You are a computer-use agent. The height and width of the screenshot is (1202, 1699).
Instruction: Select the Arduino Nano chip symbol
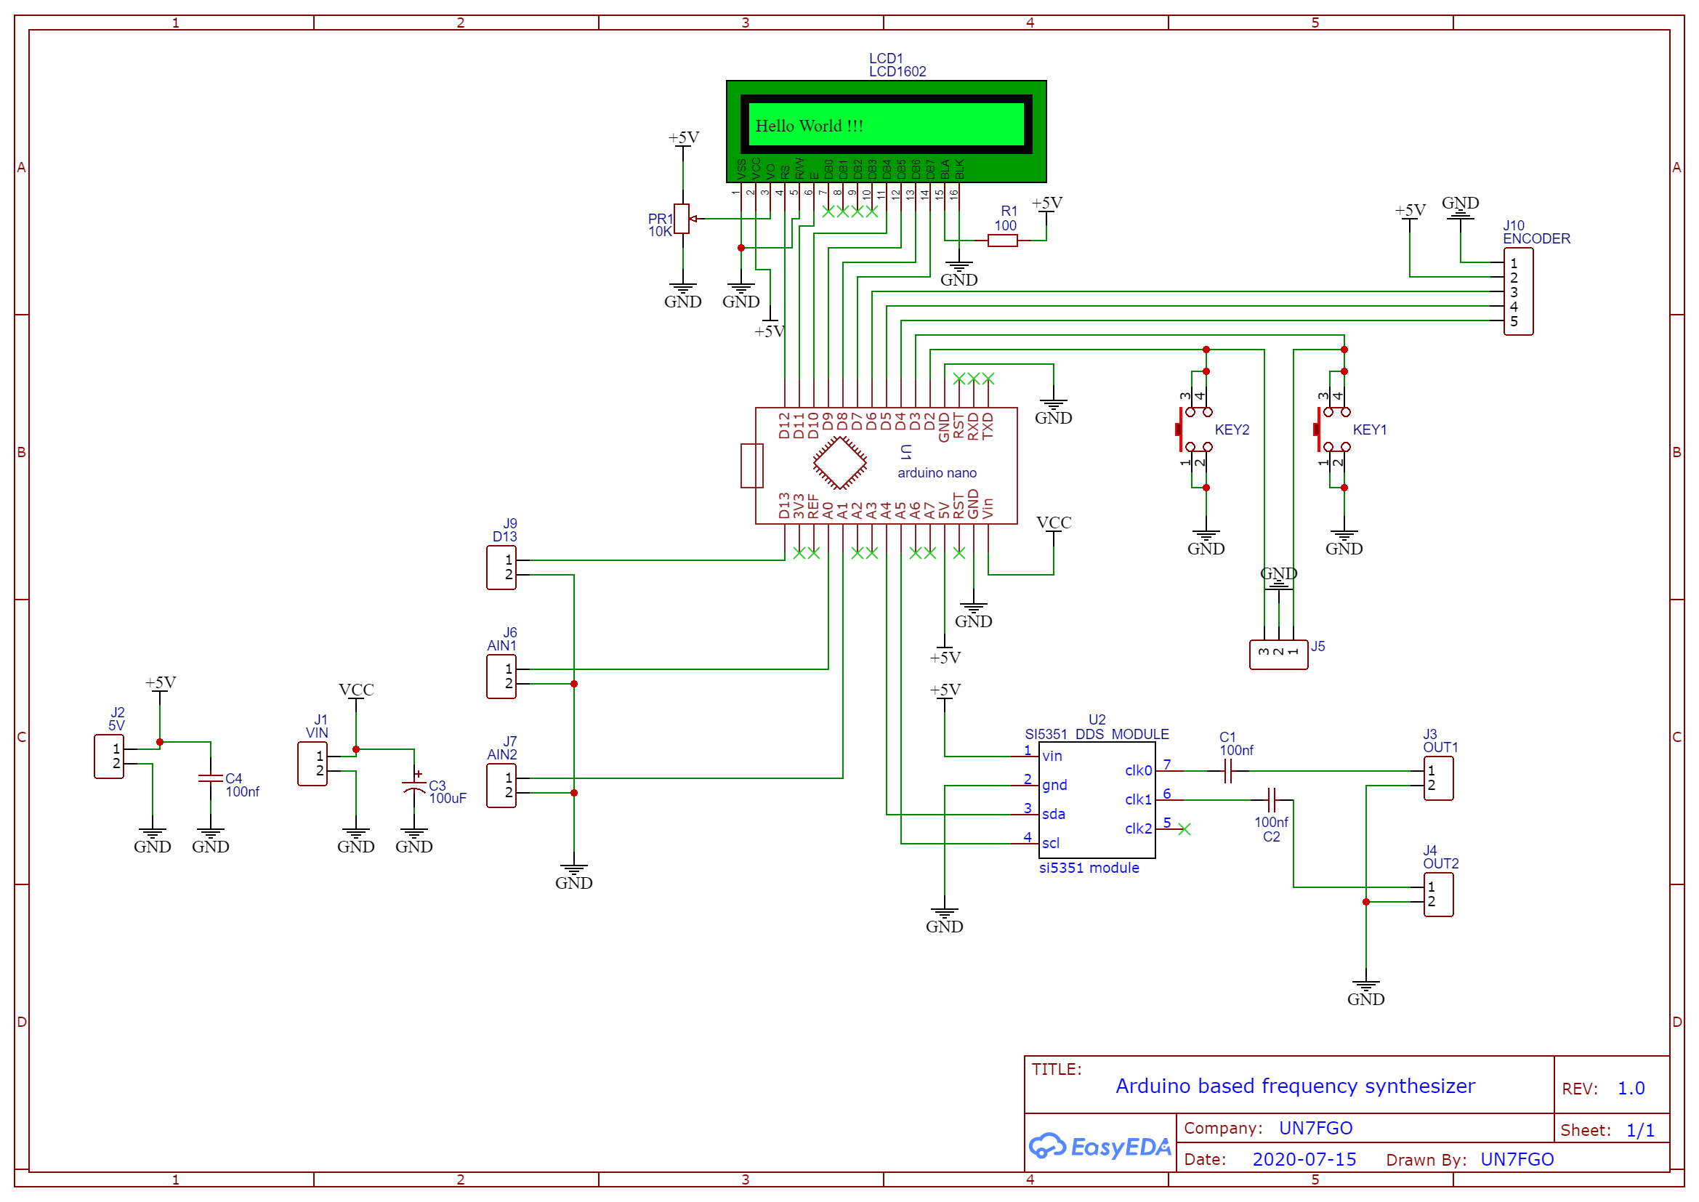[x=886, y=465]
